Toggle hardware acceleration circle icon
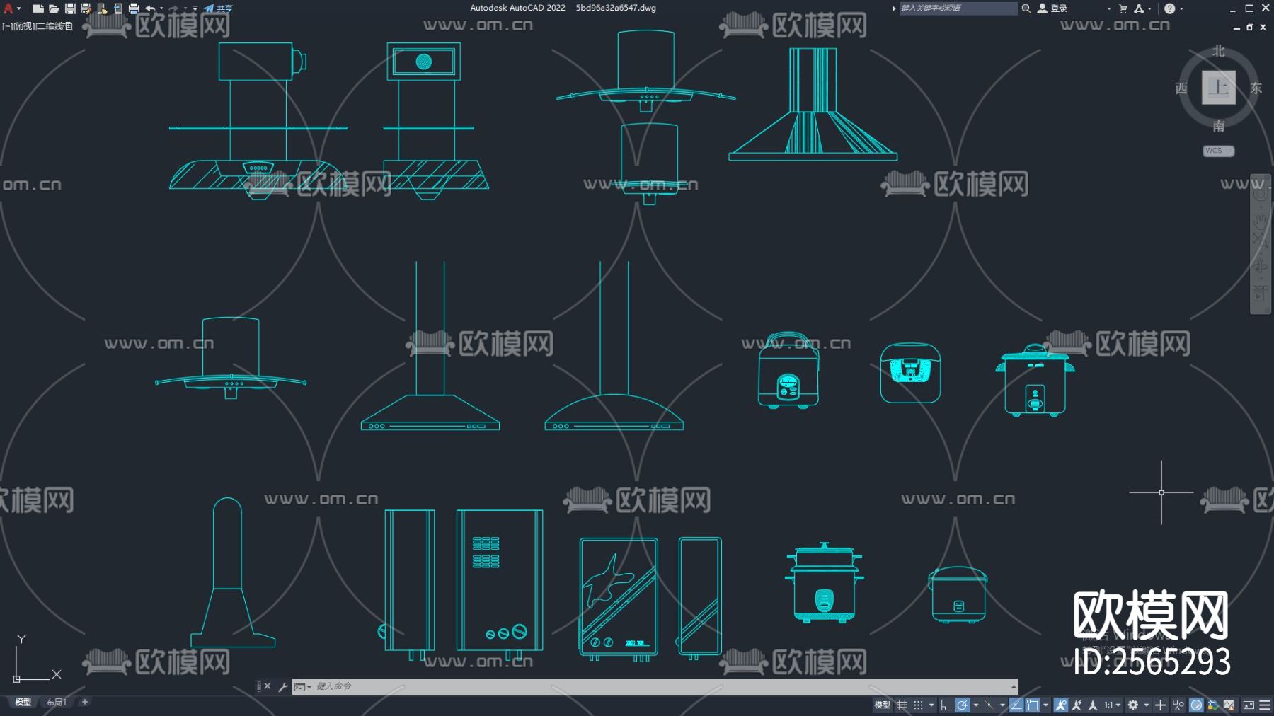1274x716 pixels. point(1196,705)
